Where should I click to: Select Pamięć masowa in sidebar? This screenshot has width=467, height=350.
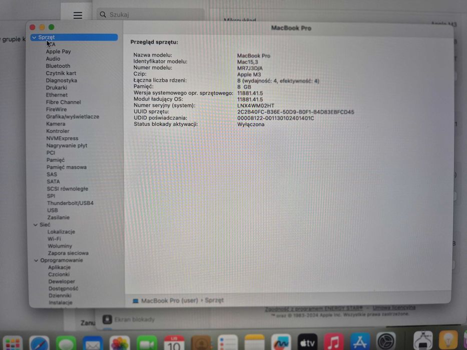click(67, 167)
